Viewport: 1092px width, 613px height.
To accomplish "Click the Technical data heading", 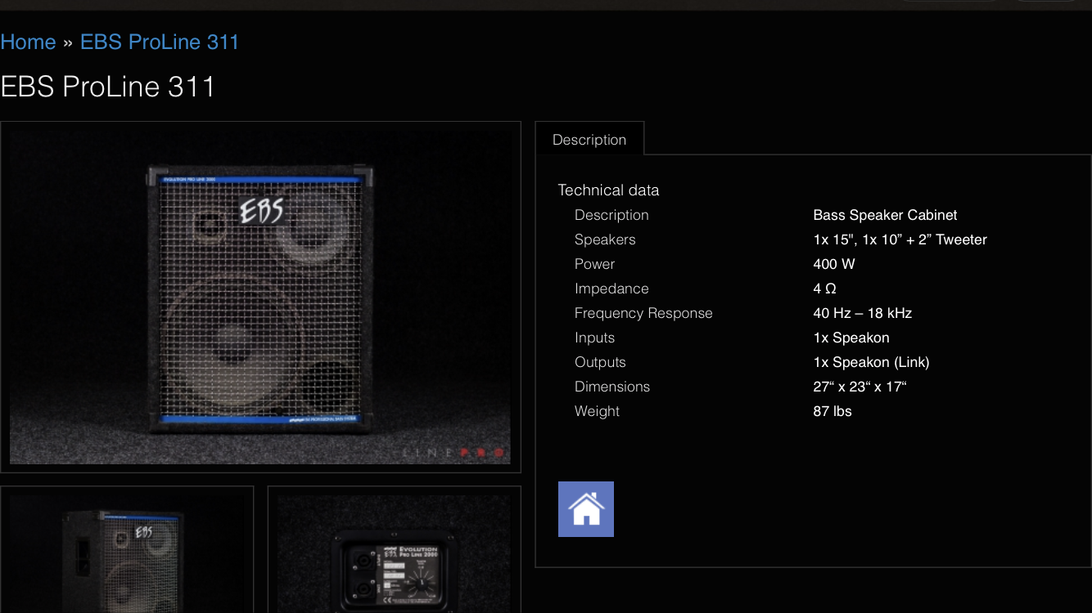I will (x=608, y=190).
